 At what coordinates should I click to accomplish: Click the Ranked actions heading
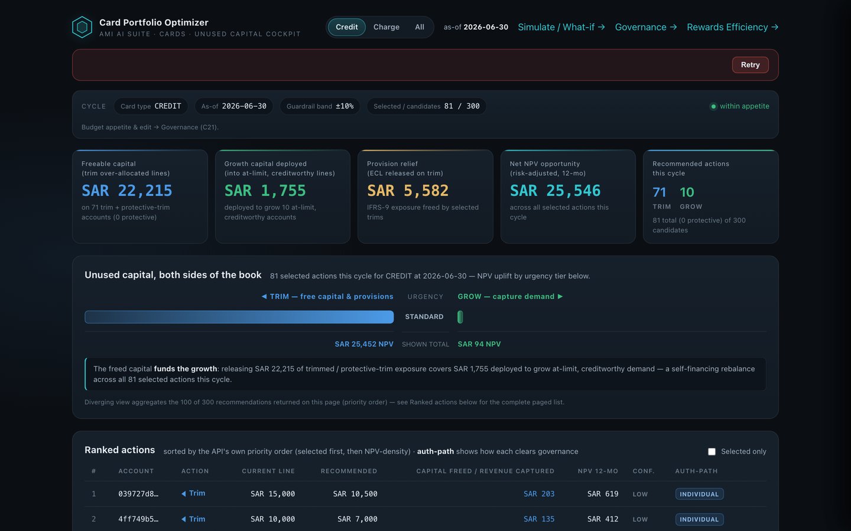[120, 450]
